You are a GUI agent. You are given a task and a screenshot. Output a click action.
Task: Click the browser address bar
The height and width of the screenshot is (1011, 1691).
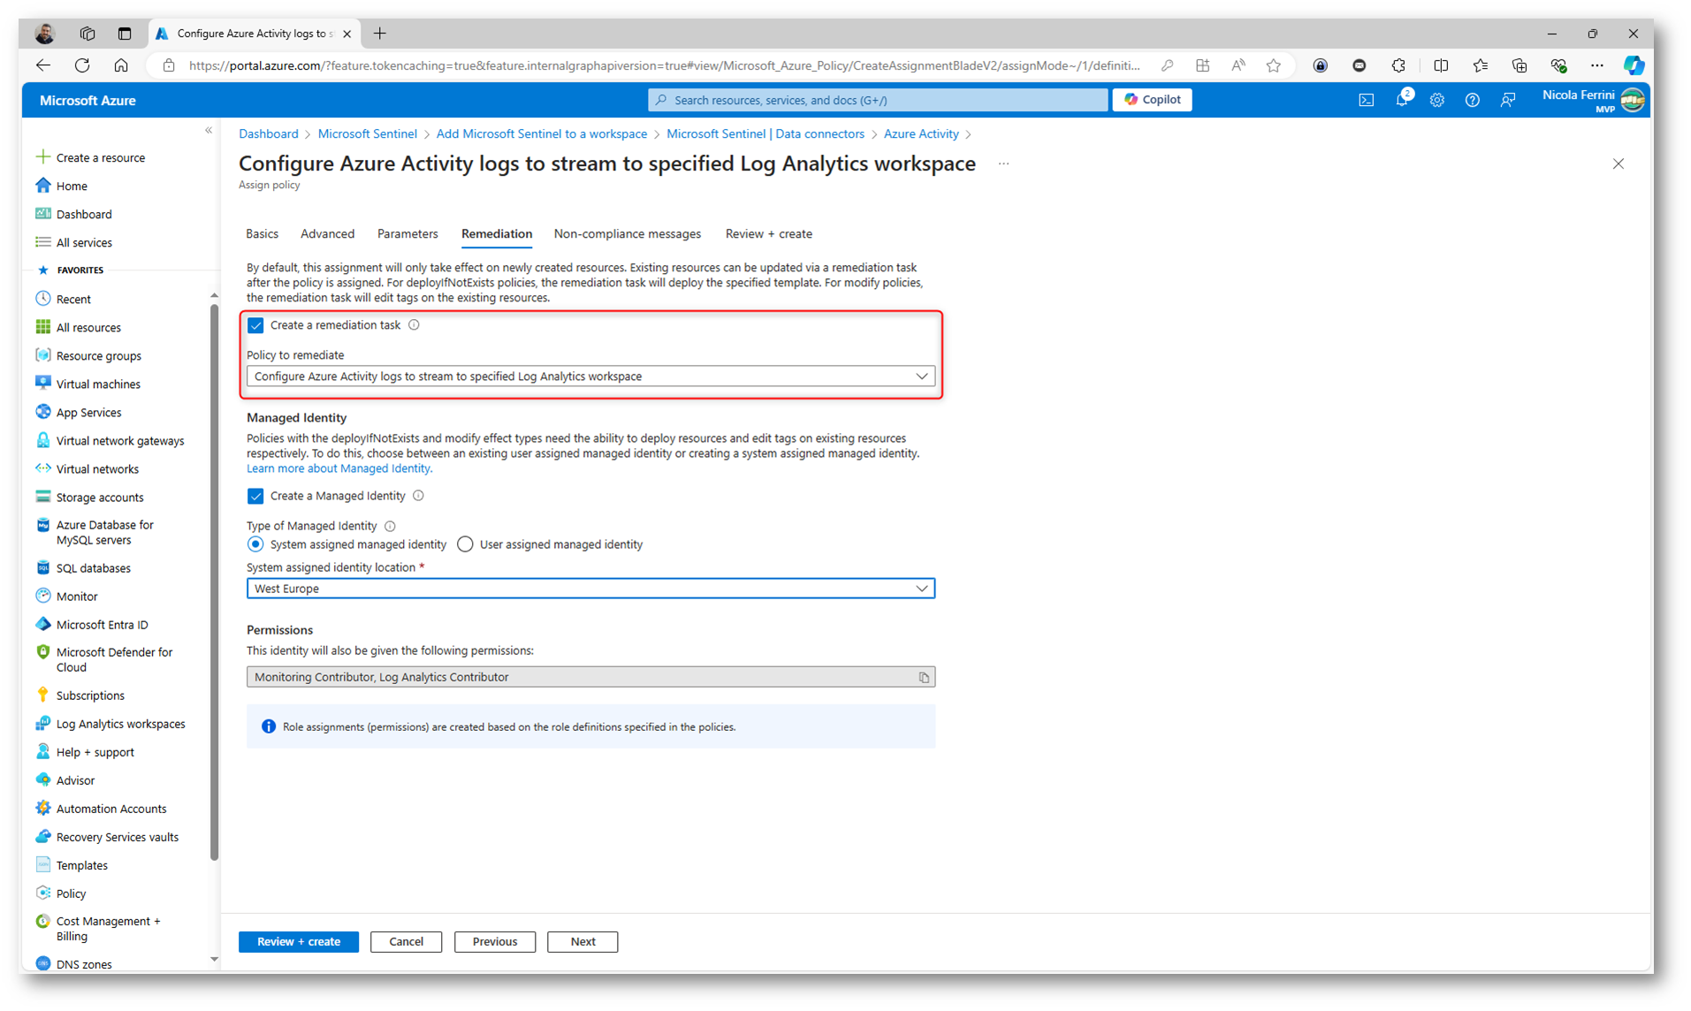tap(664, 65)
